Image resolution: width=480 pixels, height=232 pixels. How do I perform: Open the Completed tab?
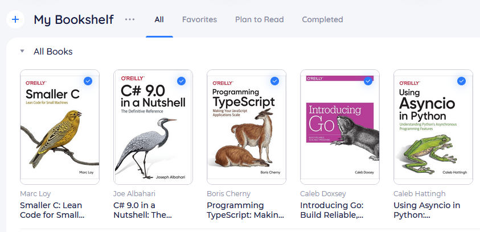(x=322, y=19)
